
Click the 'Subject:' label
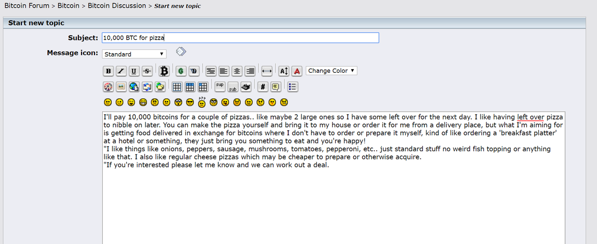coord(83,38)
